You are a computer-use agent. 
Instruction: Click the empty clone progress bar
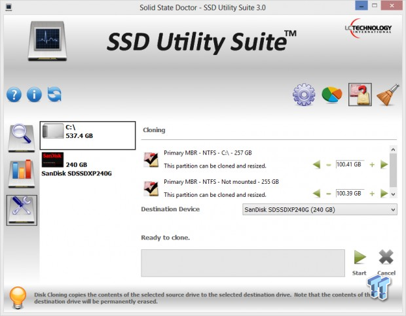tap(243, 263)
